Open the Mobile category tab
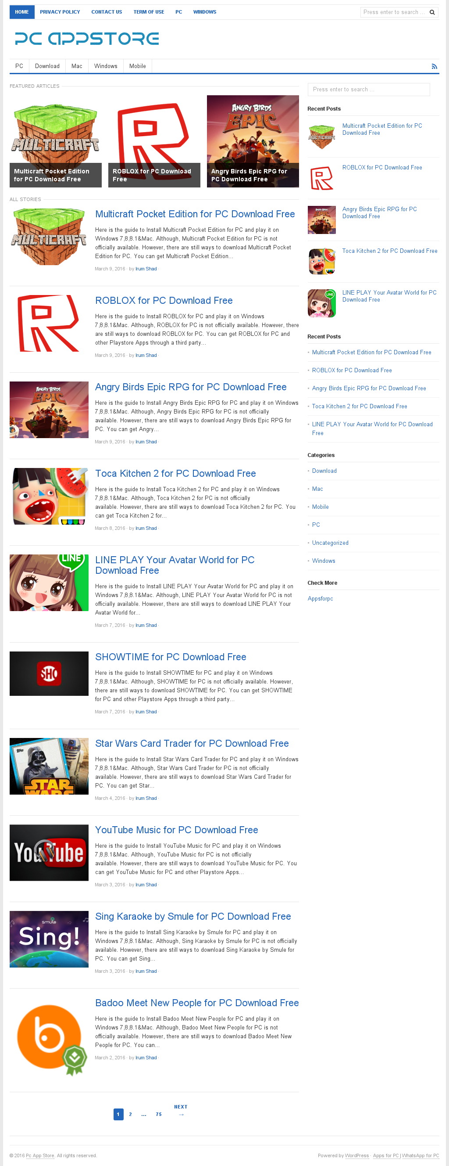Screen dimensions: 449x1166 (137, 66)
